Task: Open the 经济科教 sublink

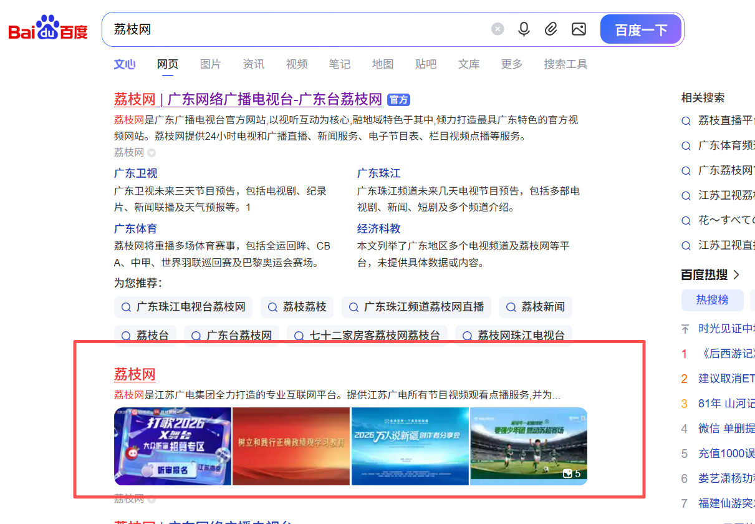Action: pos(378,229)
